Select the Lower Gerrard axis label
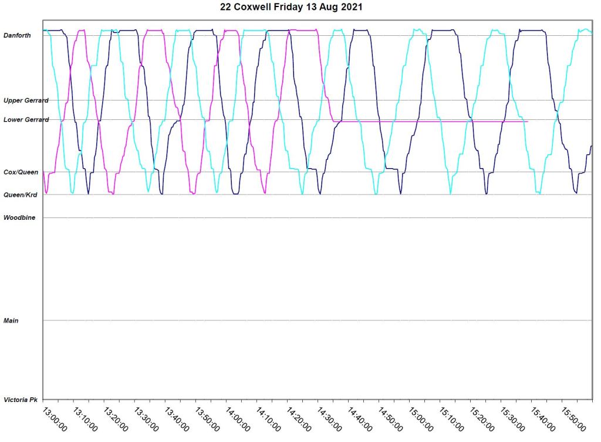The width and height of the screenshot is (601, 442). tap(26, 120)
